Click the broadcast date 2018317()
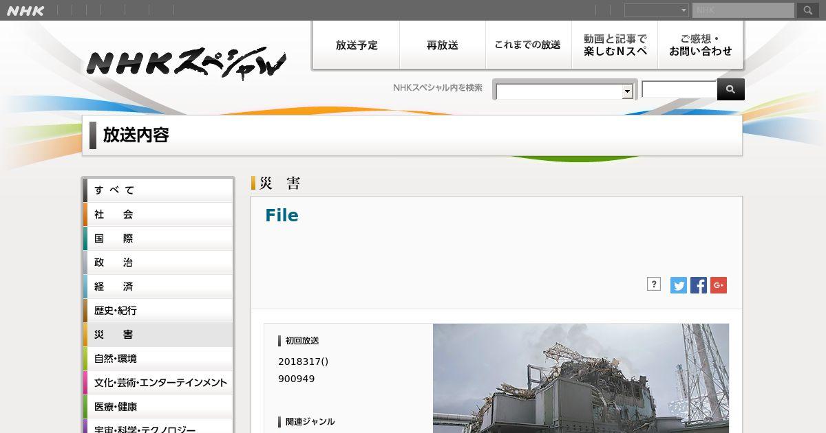This screenshot has height=433, width=826. pos(304,362)
